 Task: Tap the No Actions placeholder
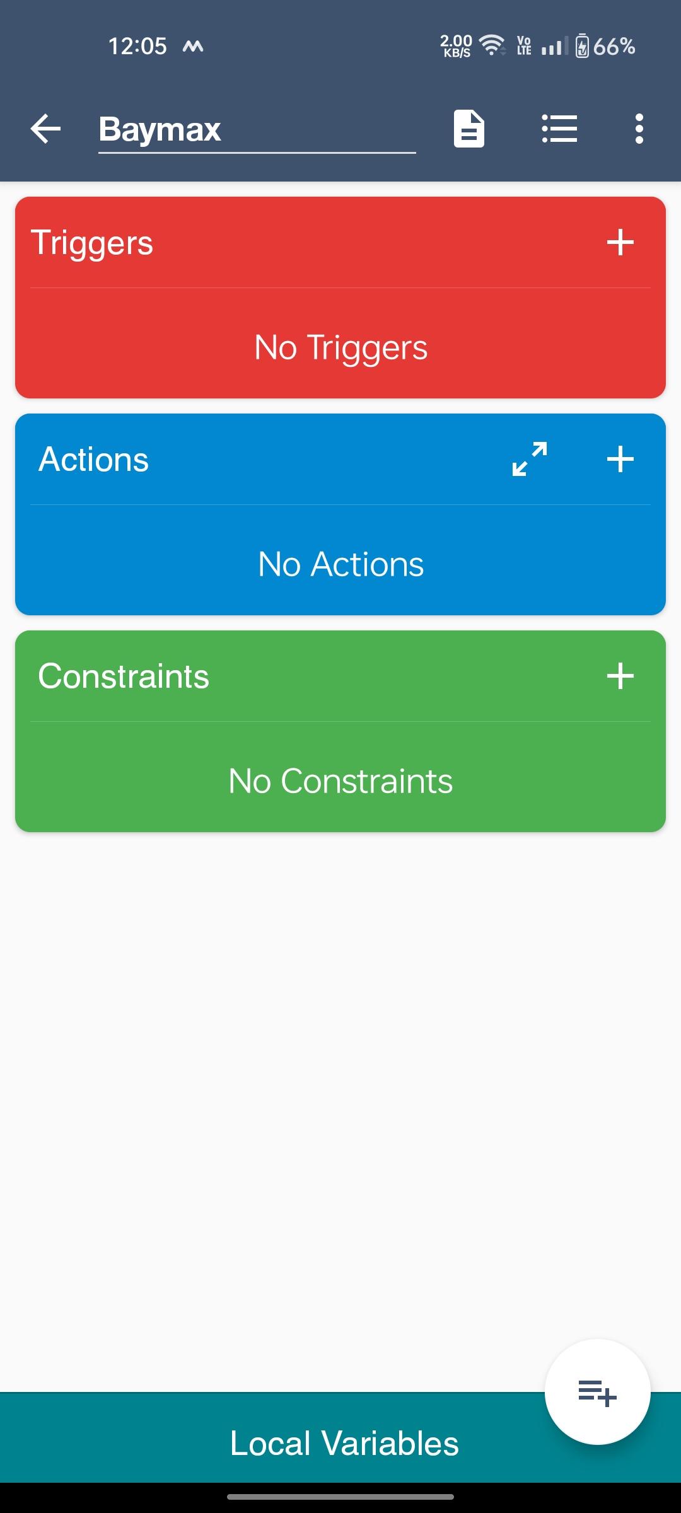coord(340,564)
